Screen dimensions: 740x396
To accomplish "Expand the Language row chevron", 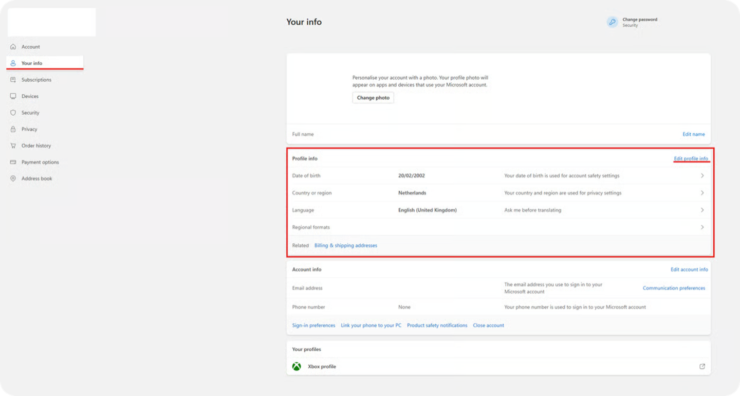I will tap(702, 210).
